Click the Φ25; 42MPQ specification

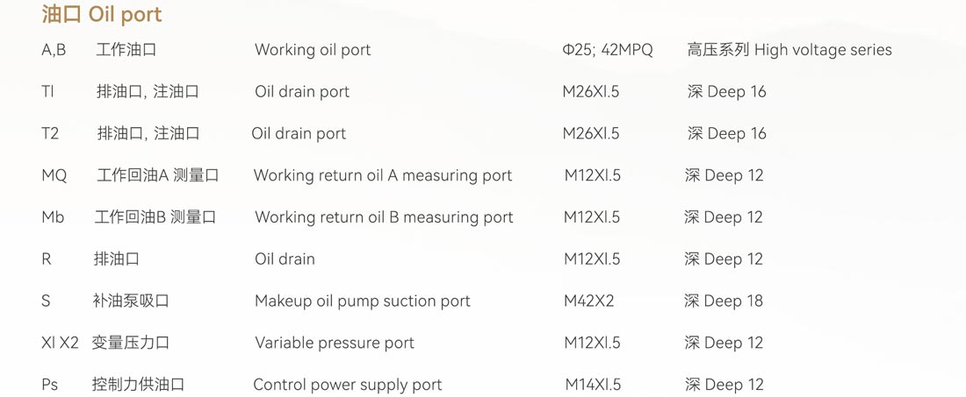coord(608,50)
